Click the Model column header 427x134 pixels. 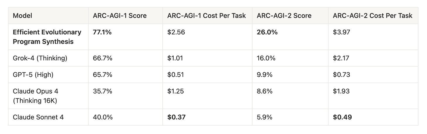click(48, 15)
